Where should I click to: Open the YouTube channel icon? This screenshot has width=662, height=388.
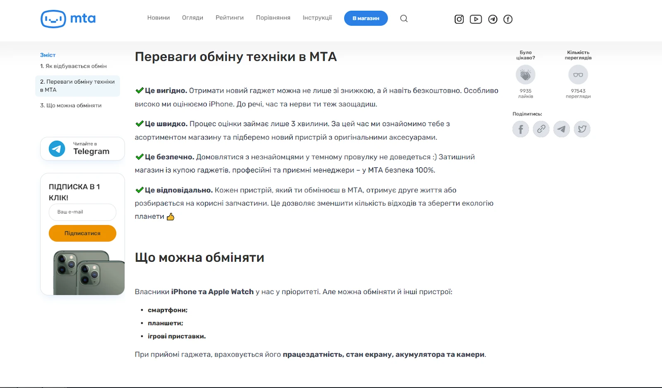[476, 19]
